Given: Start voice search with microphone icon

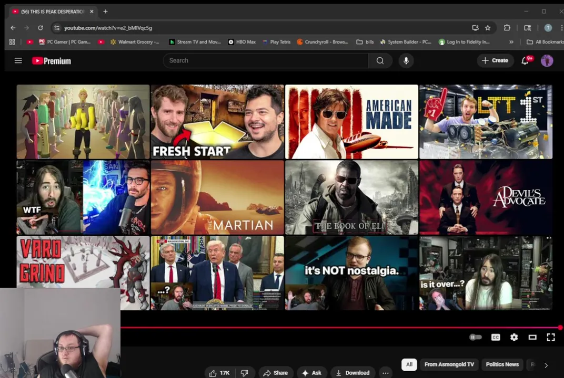Looking at the screenshot, I should (x=406, y=61).
